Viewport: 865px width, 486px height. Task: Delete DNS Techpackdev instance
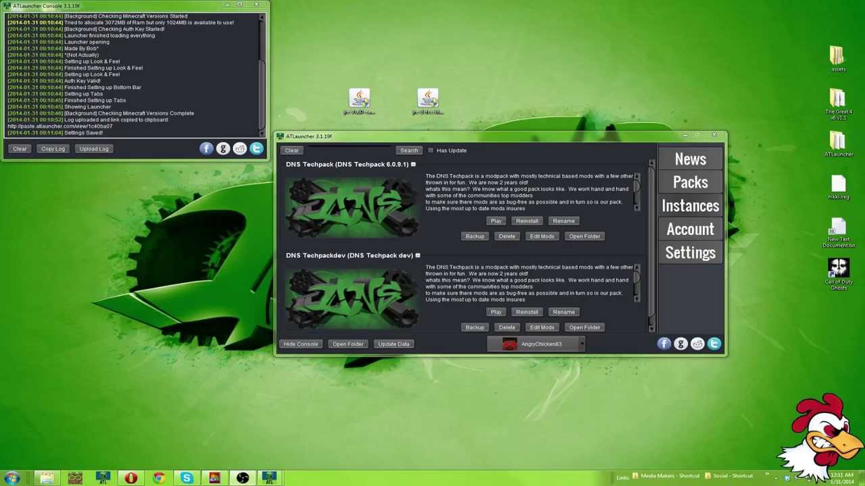507,327
